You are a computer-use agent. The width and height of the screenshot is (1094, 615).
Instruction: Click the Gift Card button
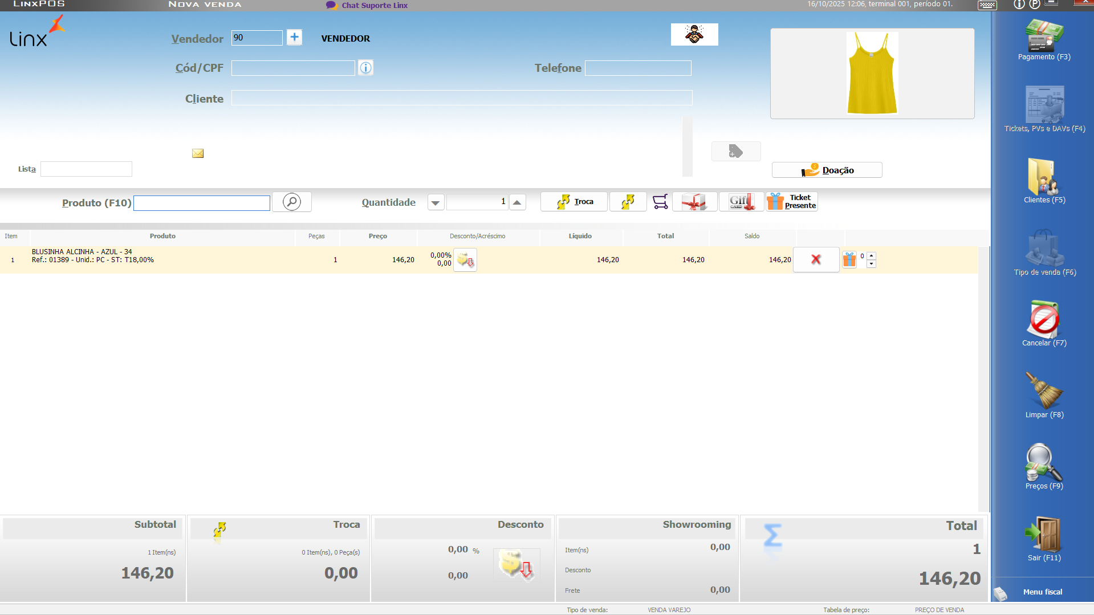coord(741,202)
